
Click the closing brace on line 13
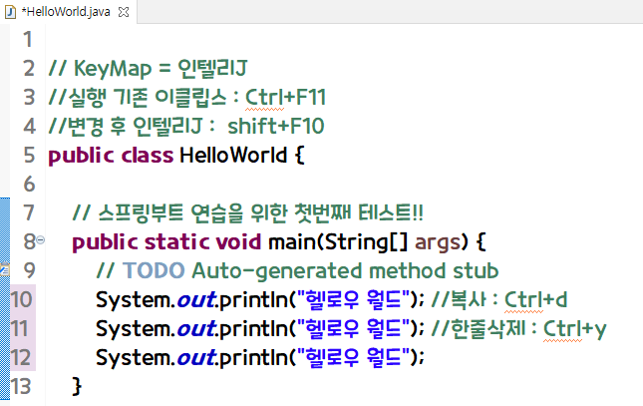[77, 386]
